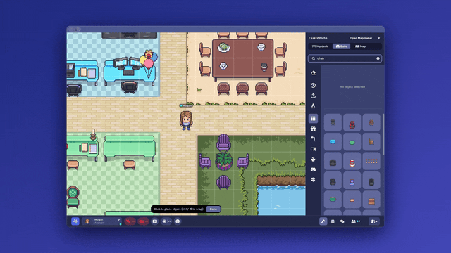
Task: Switch to the Map tab
Action: [360, 46]
